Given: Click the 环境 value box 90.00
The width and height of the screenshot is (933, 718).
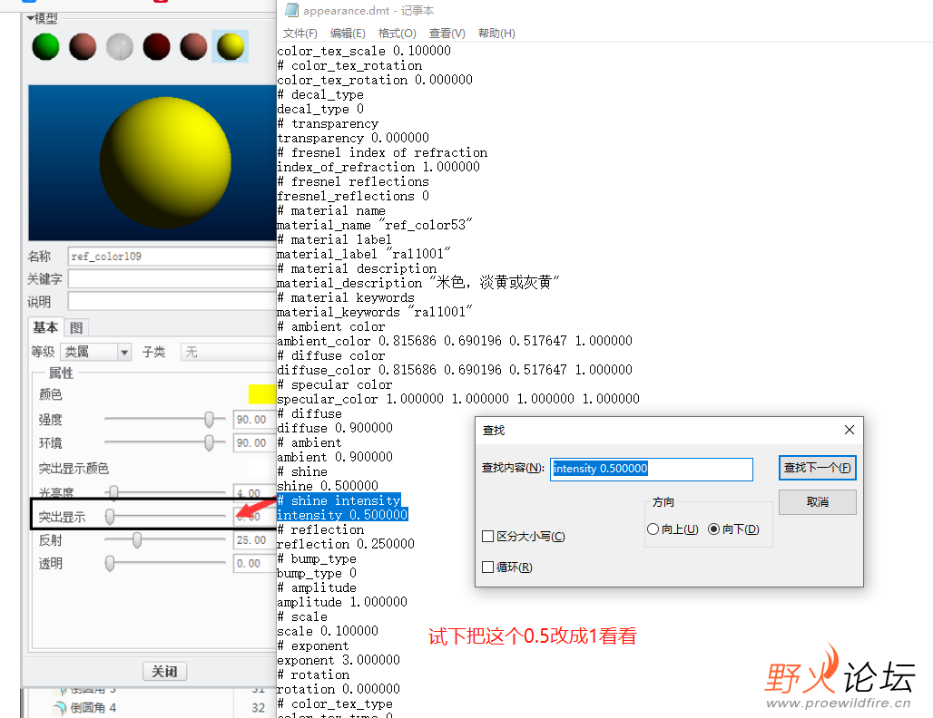Looking at the screenshot, I should tap(254, 442).
